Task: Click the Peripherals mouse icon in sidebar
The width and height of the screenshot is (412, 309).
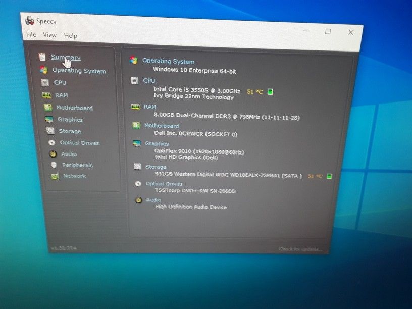Action: (54, 165)
